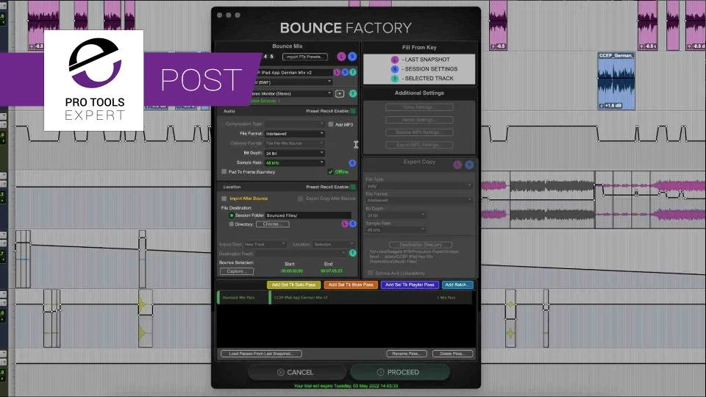
Task: Click teal Selected Track icon beside monitor source
Action: 353,93
